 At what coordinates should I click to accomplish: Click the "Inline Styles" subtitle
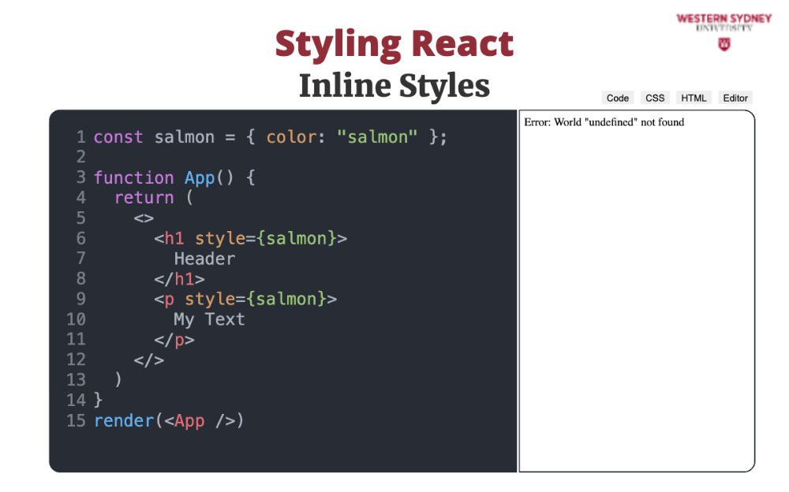[x=394, y=86]
